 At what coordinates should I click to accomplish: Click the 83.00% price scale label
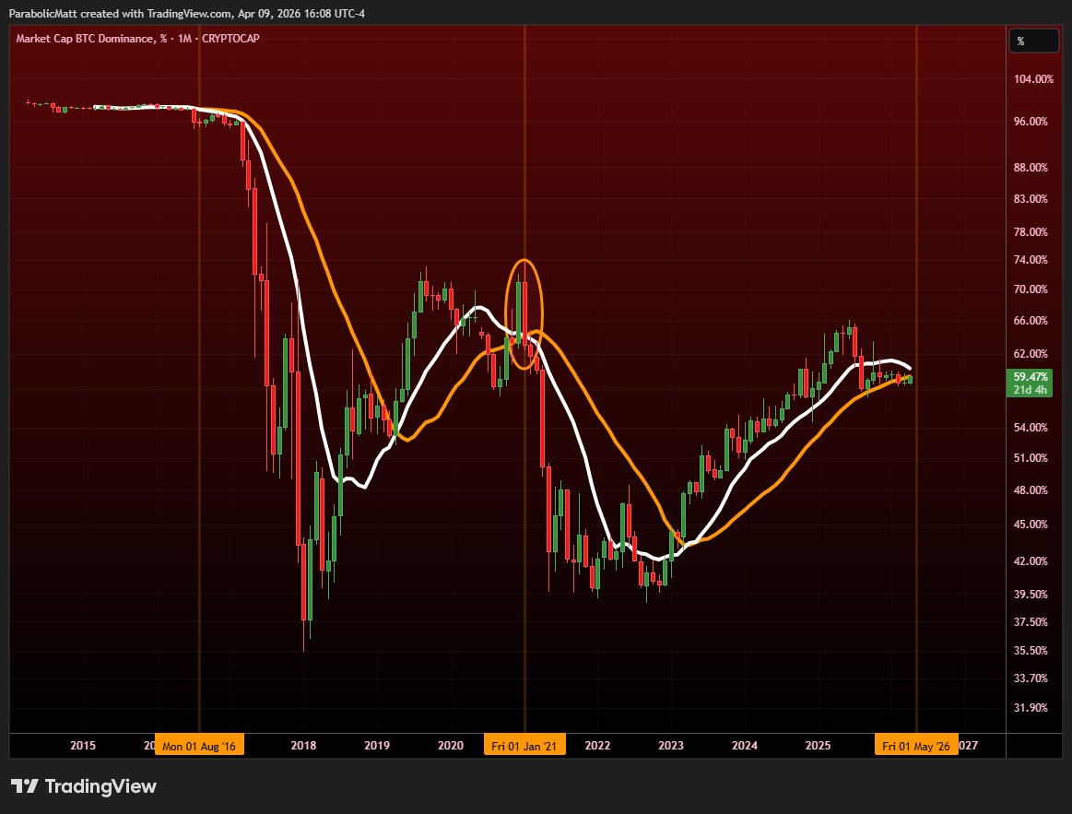1031,199
